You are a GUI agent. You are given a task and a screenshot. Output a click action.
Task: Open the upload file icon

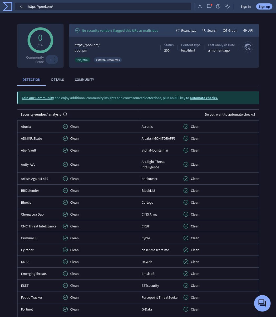pos(200,6)
